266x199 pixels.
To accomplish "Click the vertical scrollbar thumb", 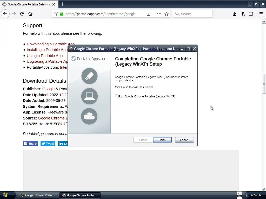I will tap(264, 84).
